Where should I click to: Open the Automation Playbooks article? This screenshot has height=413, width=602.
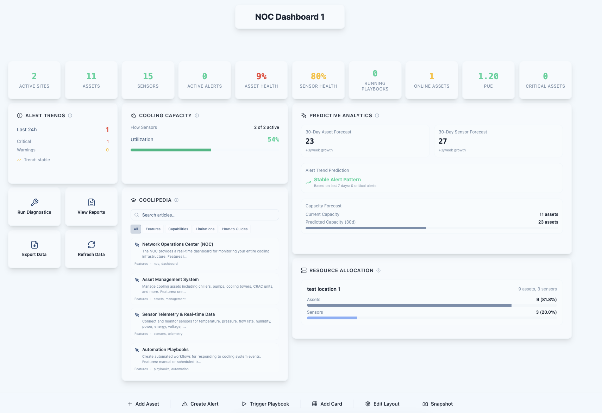(205, 359)
